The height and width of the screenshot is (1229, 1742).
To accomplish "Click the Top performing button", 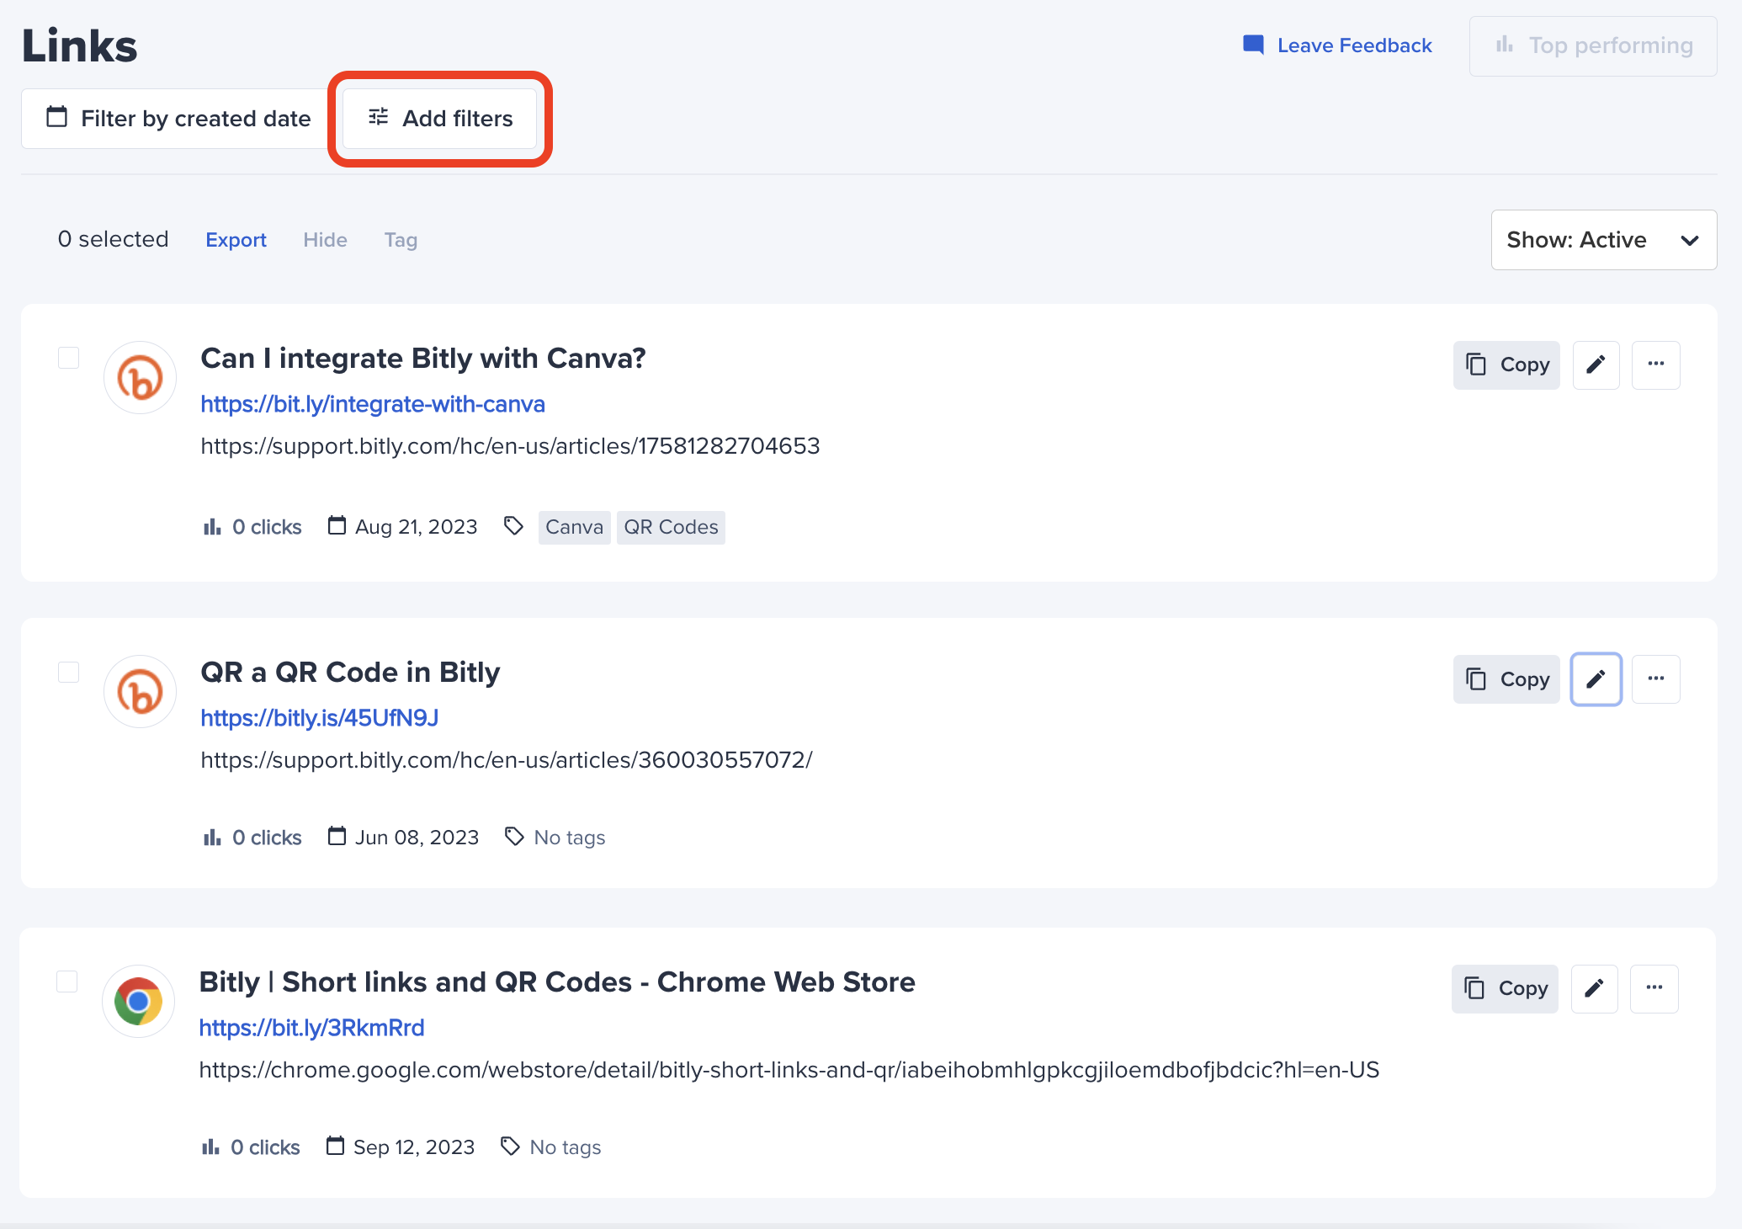I will (1593, 45).
